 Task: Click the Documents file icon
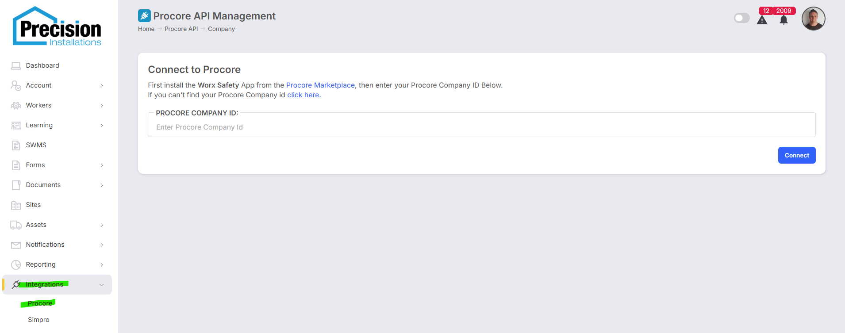16,185
